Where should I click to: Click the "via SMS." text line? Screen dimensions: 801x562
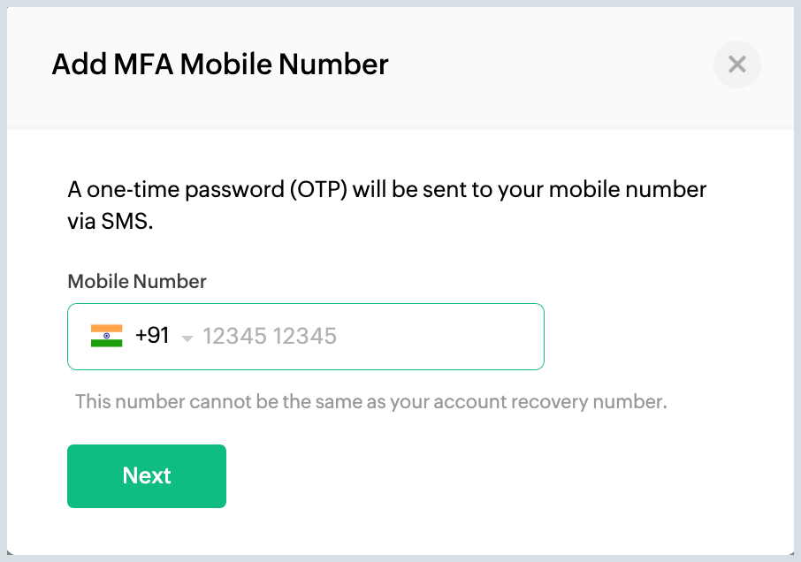pos(111,222)
